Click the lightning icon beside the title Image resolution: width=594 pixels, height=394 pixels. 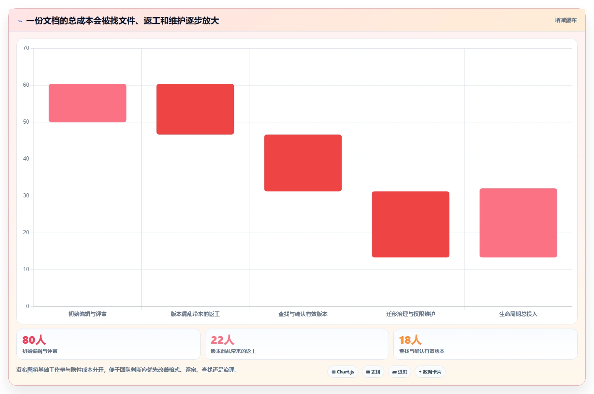tap(20, 21)
